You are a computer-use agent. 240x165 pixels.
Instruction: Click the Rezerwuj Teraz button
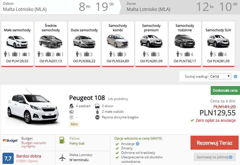click(215, 143)
